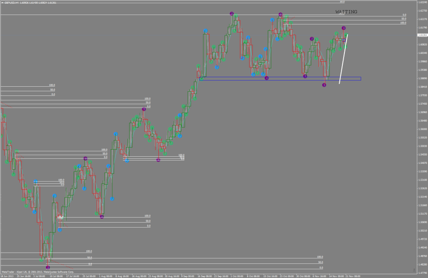This screenshot has width=428, height=278.
Task: Click the 1.55030 price scale label
Action: 422,146
